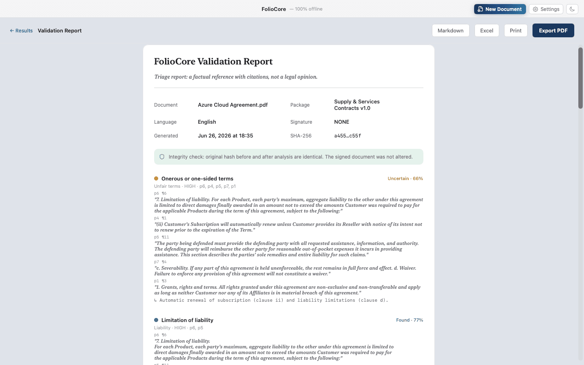Screen dimensions: 584x365
Task: Click the orange status dot beside Onerous terms
Action: 156,178
